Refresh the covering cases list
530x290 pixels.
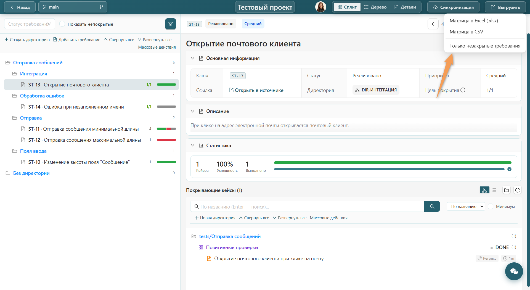pyautogui.click(x=518, y=190)
